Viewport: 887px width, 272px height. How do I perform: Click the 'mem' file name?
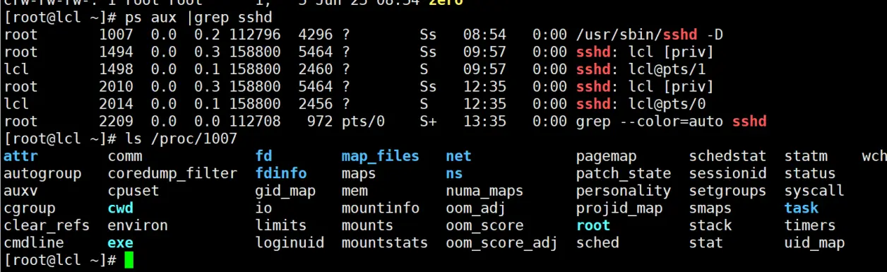click(355, 191)
